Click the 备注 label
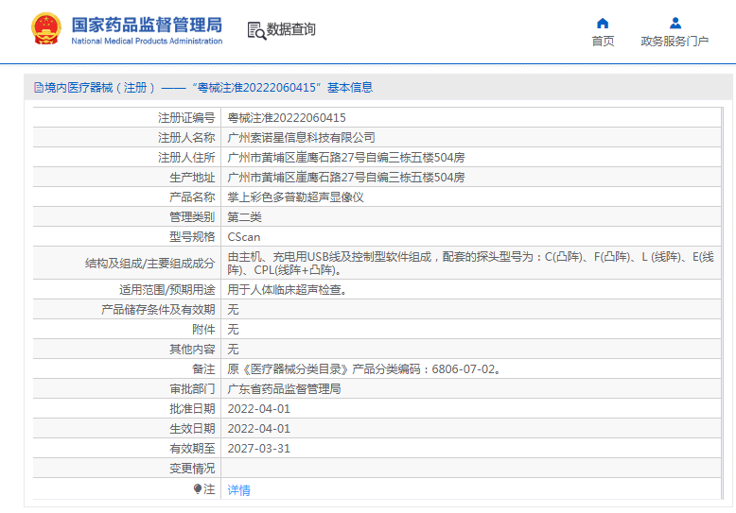 pyautogui.click(x=203, y=369)
